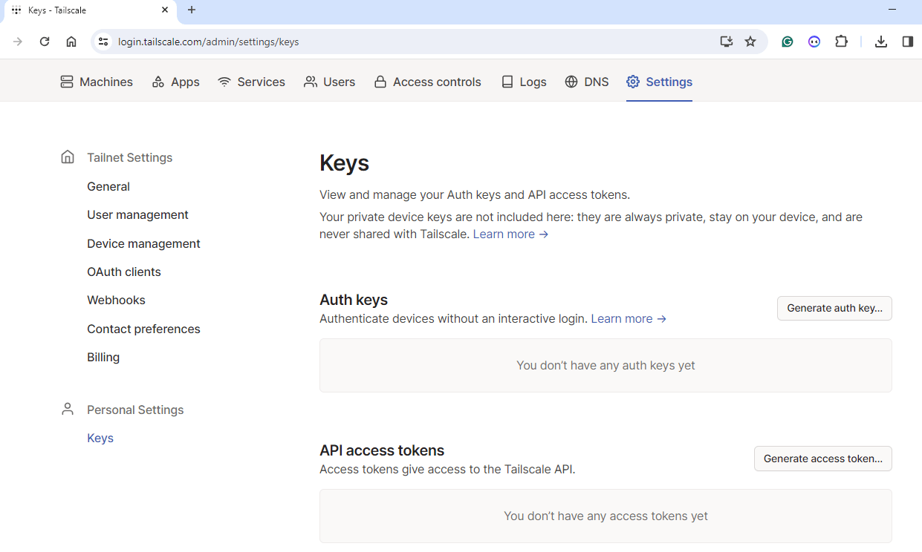Screen dimensions: 922x552
Task: Open Webhooks settings
Action: pyautogui.click(x=116, y=300)
